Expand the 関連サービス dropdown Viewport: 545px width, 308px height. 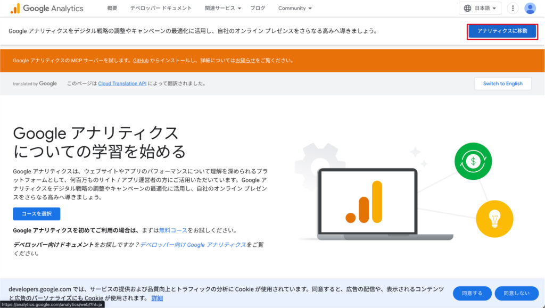223,9
